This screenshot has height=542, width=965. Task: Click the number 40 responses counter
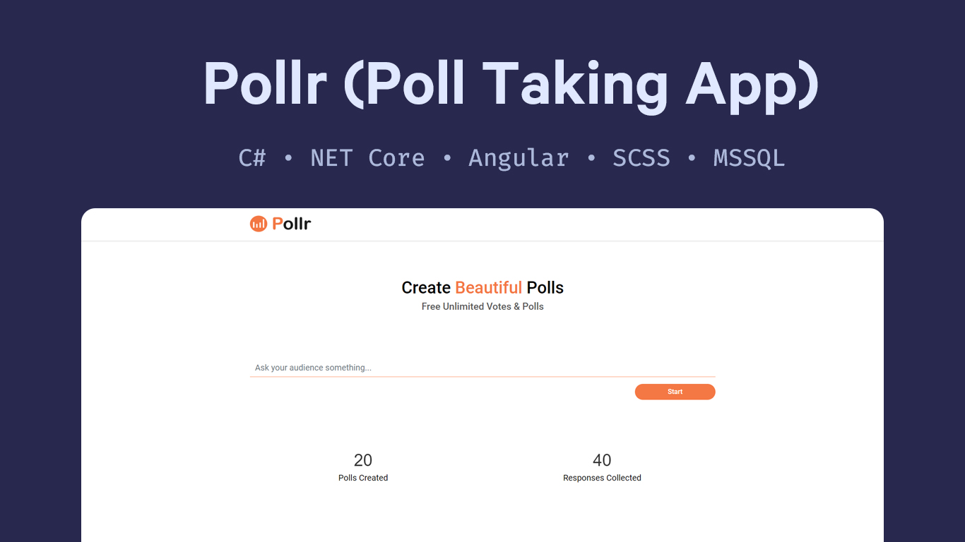pyautogui.click(x=602, y=460)
